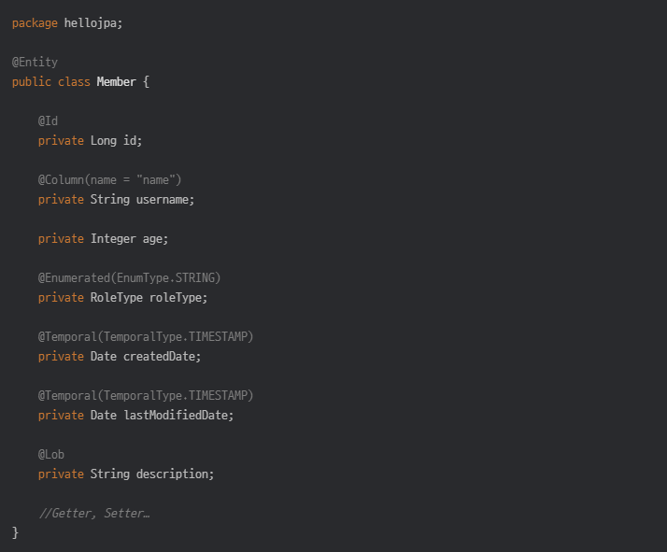667x552 pixels.
Task: Click the 'package hellojpa;' line
Action: point(67,23)
